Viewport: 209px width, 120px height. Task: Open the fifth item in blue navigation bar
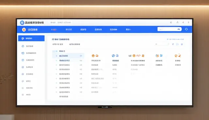click(x=113, y=29)
